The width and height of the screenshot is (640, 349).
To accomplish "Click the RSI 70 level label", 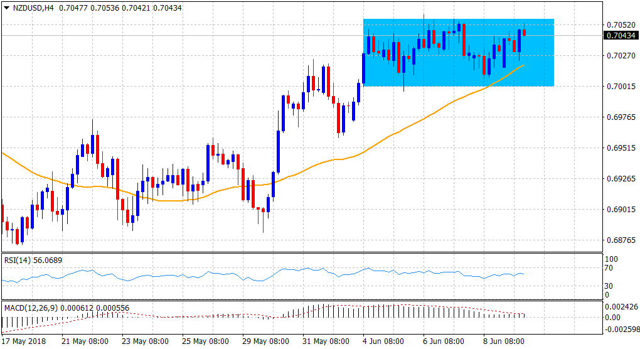I will [607, 268].
